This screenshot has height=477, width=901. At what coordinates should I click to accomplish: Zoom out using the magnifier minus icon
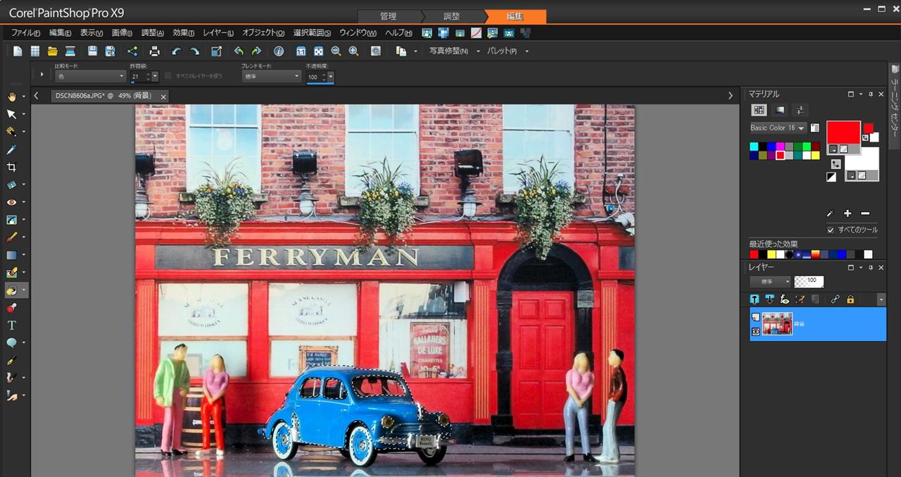click(336, 51)
